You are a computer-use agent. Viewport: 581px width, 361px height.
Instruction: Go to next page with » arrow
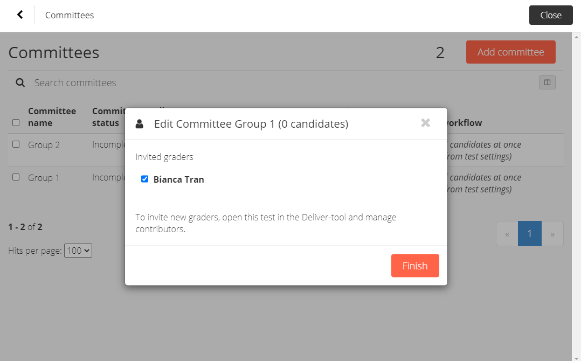tap(552, 234)
